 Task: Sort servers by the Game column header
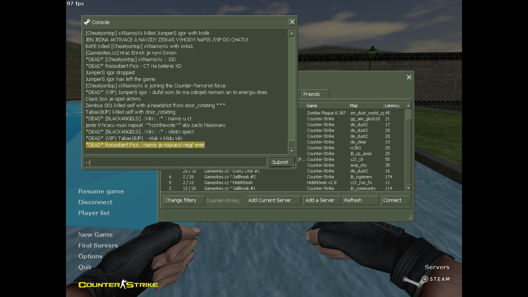pyautogui.click(x=326, y=106)
